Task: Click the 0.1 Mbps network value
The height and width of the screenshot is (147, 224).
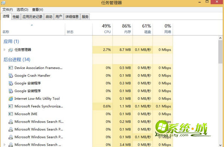Action: click(163, 106)
